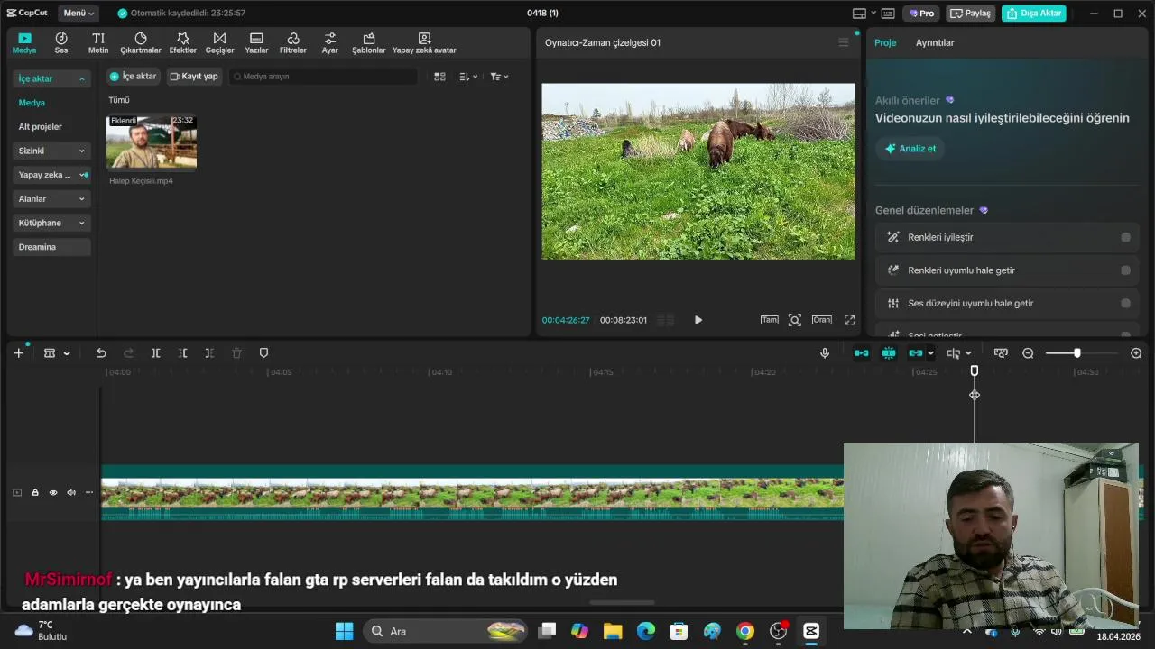Click the delete-right trim icon
The height and width of the screenshot is (649, 1155).
click(209, 353)
